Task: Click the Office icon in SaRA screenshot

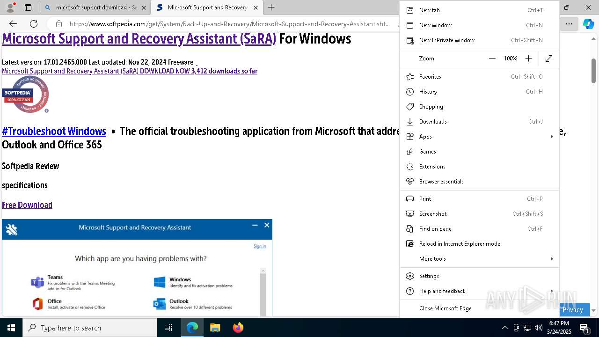Action: pyautogui.click(x=37, y=304)
